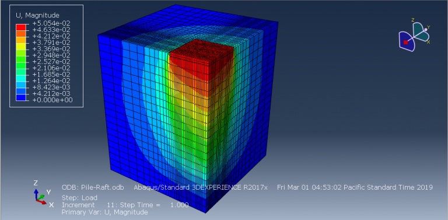The width and height of the screenshot is (448, 220).
Task: Click the red X arrow of triad
Action: click(x=42, y=201)
